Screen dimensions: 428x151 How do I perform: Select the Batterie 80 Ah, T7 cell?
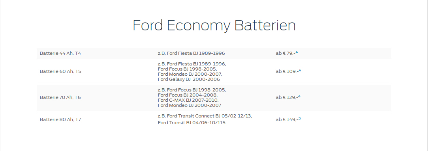[60, 119]
